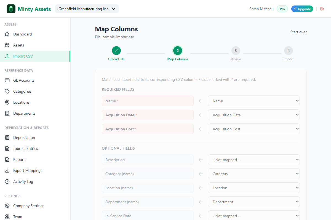Click the Departments building icon

coord(7,113)
